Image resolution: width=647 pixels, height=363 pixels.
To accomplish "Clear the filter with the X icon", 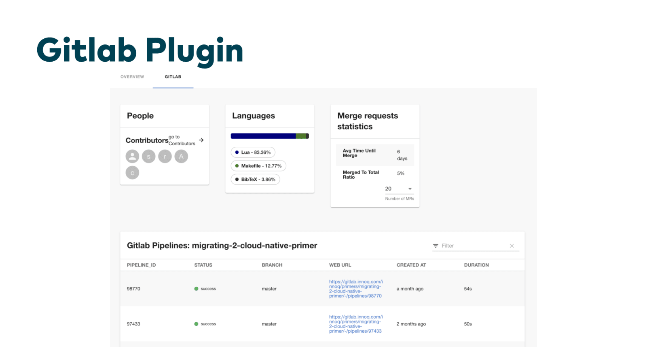I will 512,246.
